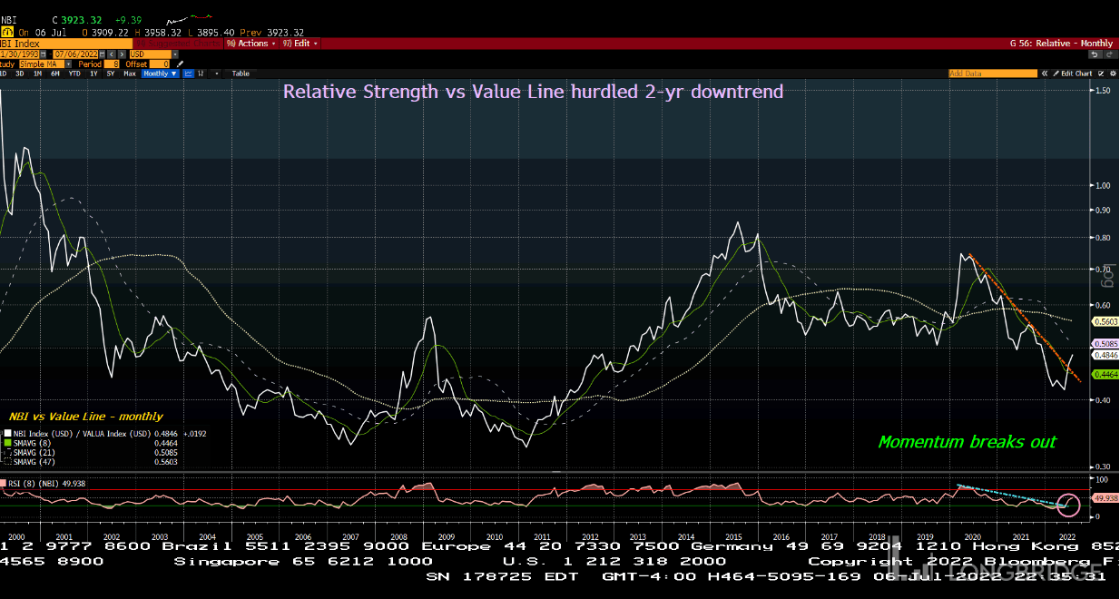
Task: Click the pencil icon beside the Offset field
Action: [x=181, y=64]
